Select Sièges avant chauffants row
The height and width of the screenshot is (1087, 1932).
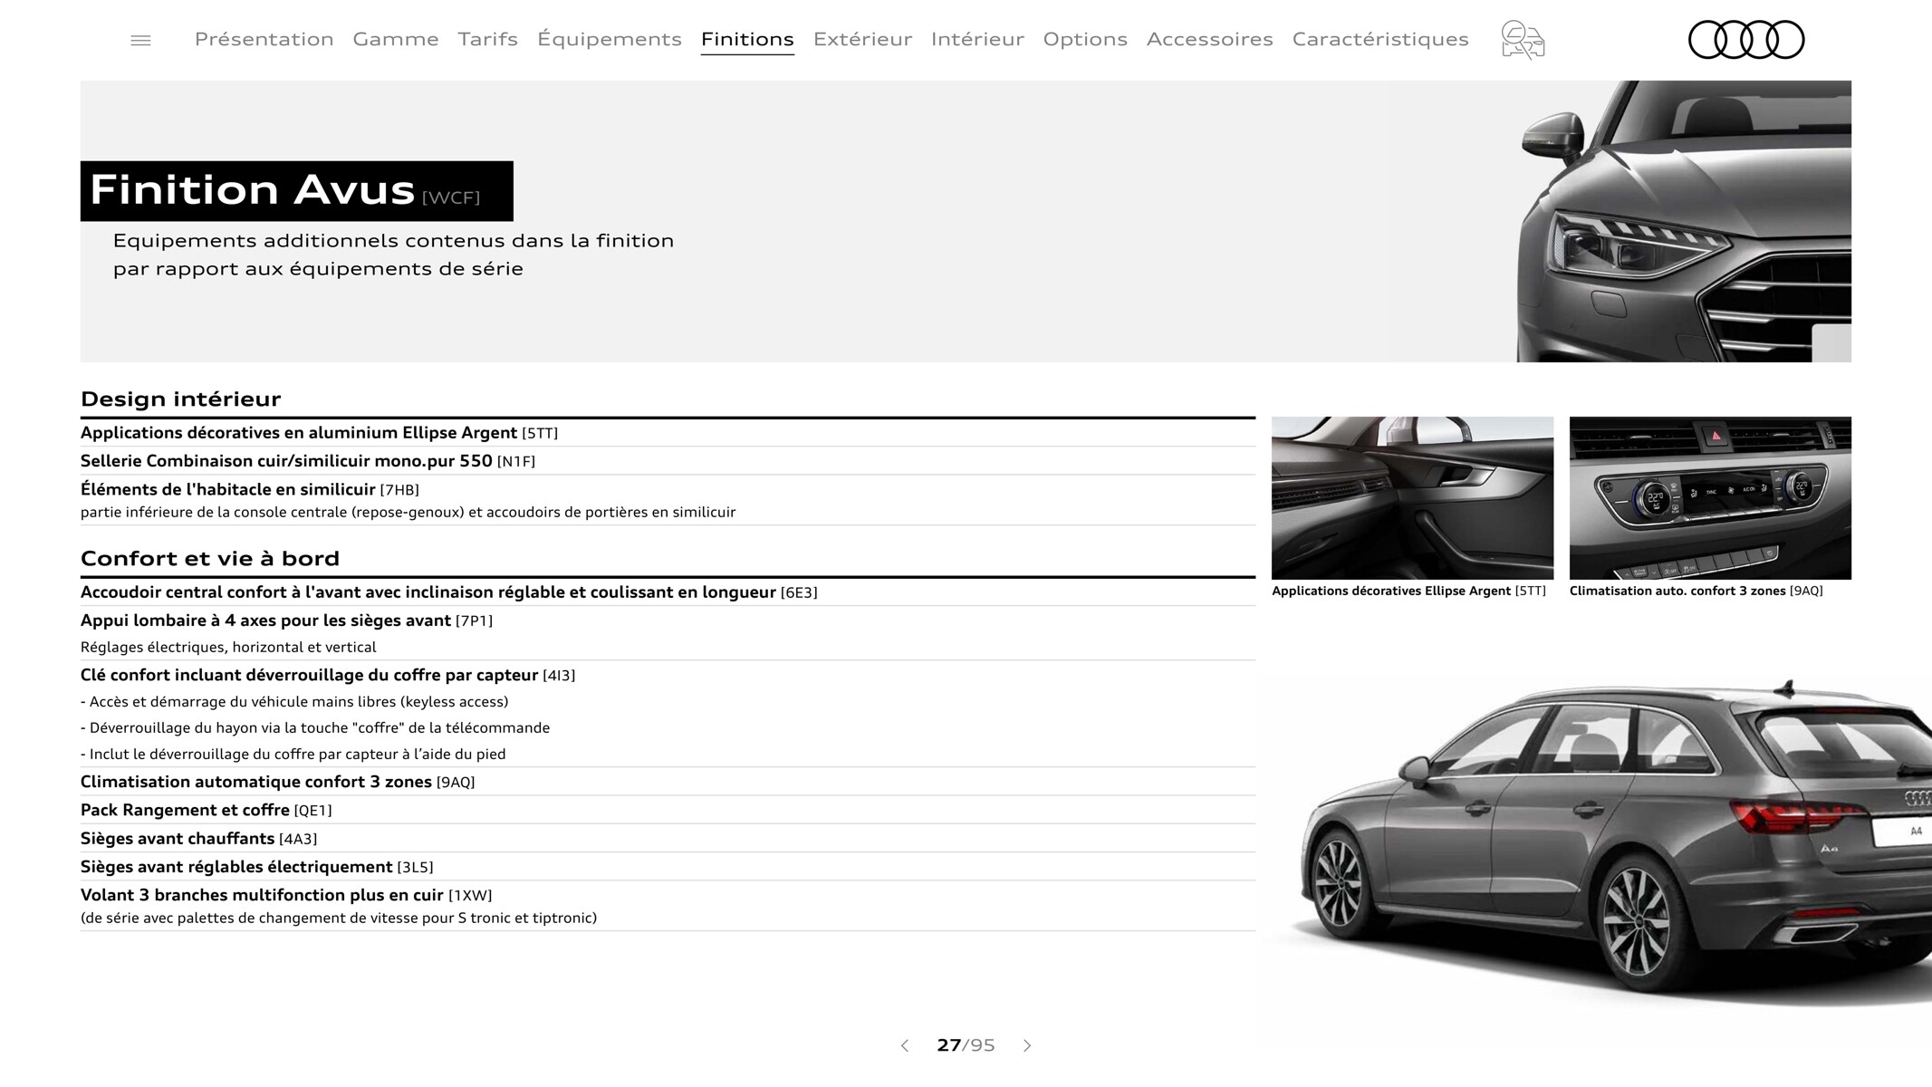tap(668, 839)
